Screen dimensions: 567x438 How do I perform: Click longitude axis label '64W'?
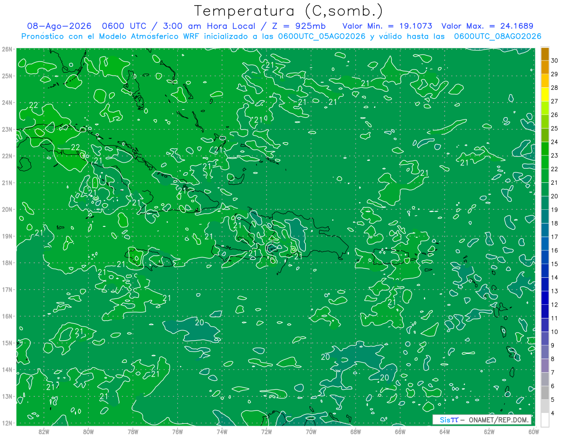[x=445, y=431]
